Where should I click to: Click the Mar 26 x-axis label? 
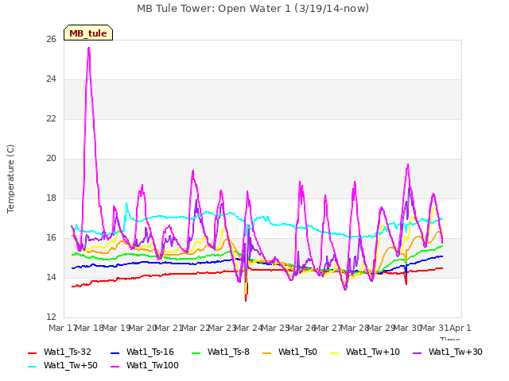point(301,328)
